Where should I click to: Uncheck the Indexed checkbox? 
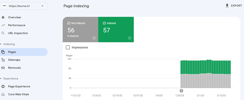104,23
